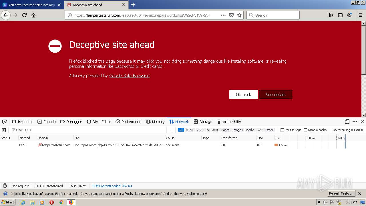Image resolution: width=366 pixels, height=206 pixels.
Task: Open the Windows Start menu
Action: click(x=8, y=202)
